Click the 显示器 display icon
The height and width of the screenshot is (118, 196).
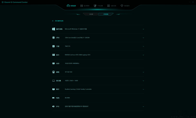tap(54, 81)
